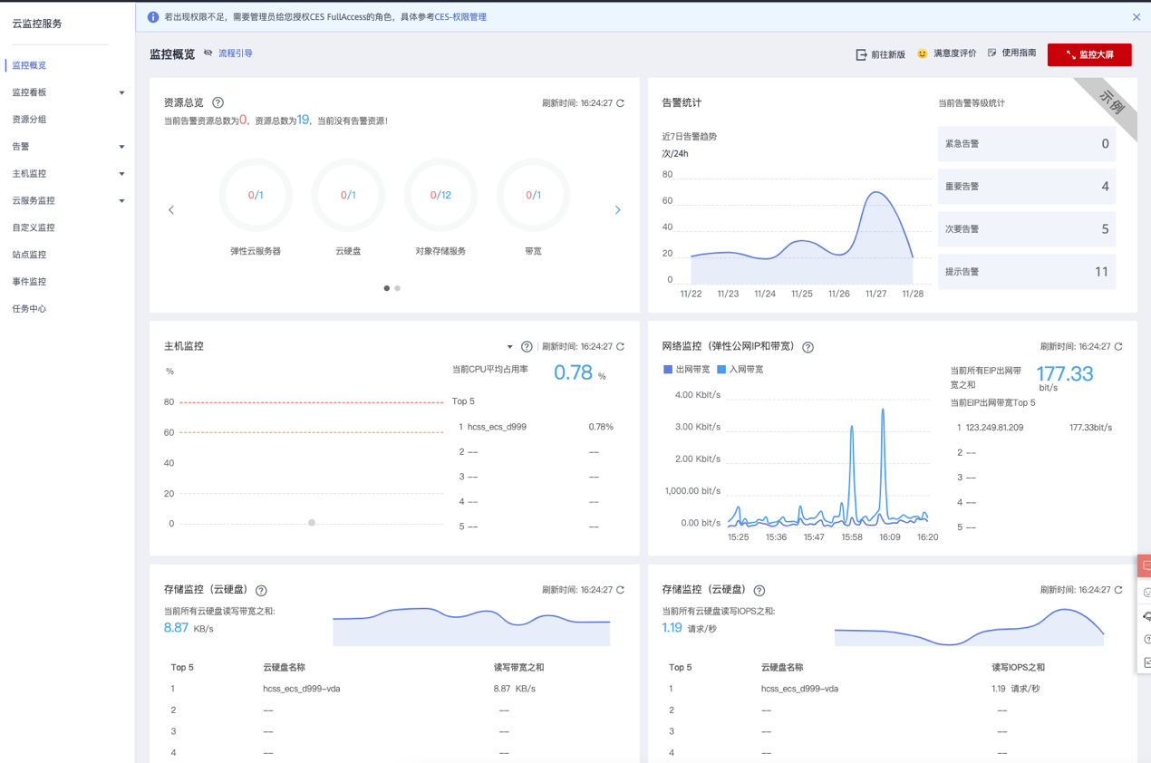Click the help icon in 主机监控 panel
Viewport: 1151px width, 763px height.
click(x=527, y=347)
